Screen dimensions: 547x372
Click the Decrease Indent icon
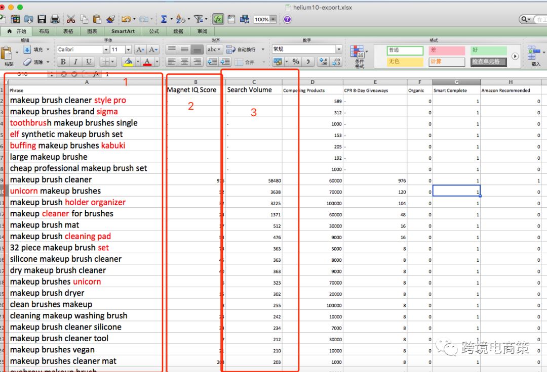(x=212, y=62)
